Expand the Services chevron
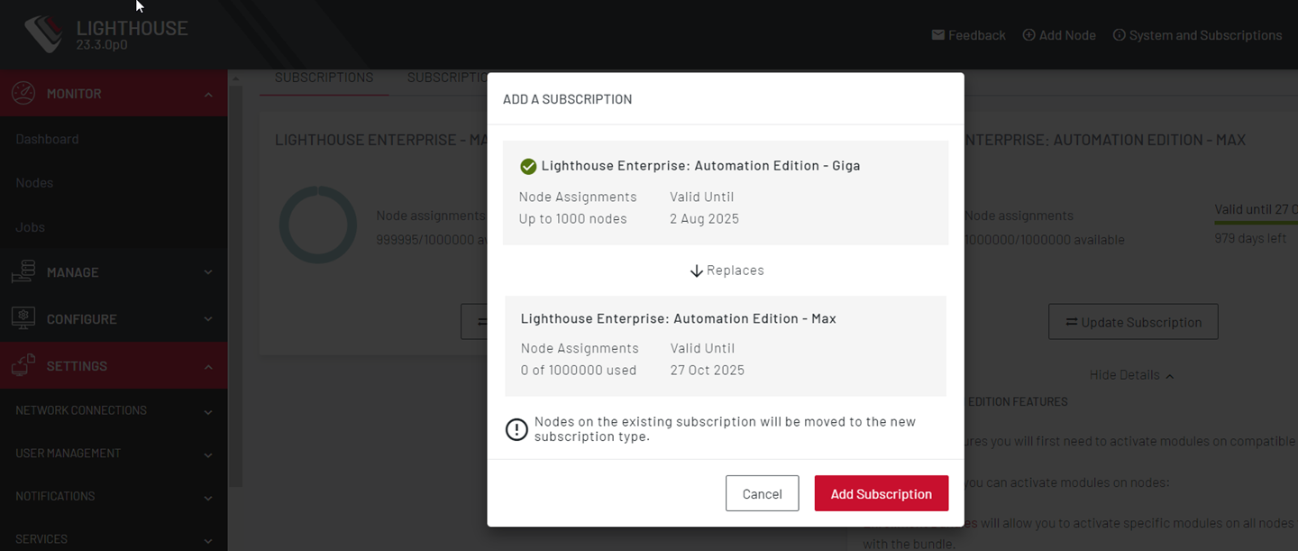 pos(208,541)
